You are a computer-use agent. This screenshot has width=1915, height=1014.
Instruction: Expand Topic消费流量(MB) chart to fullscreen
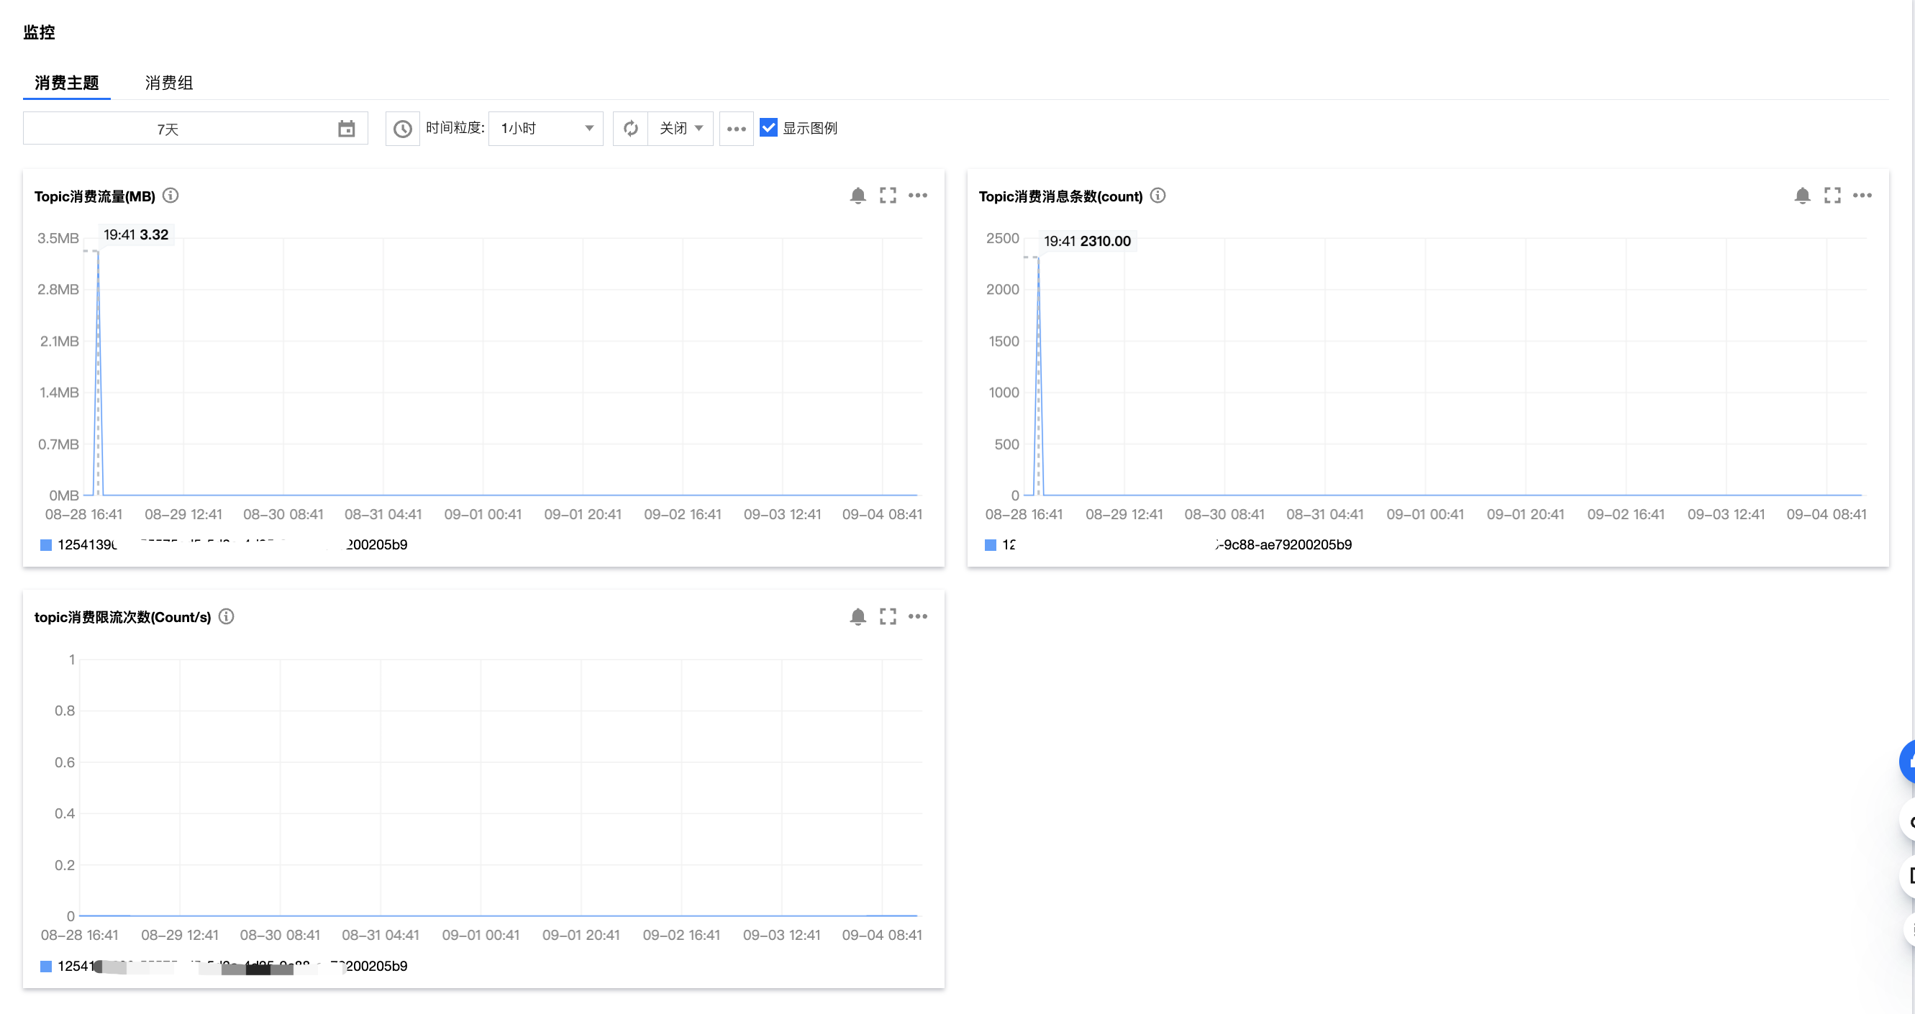[888, 196]
